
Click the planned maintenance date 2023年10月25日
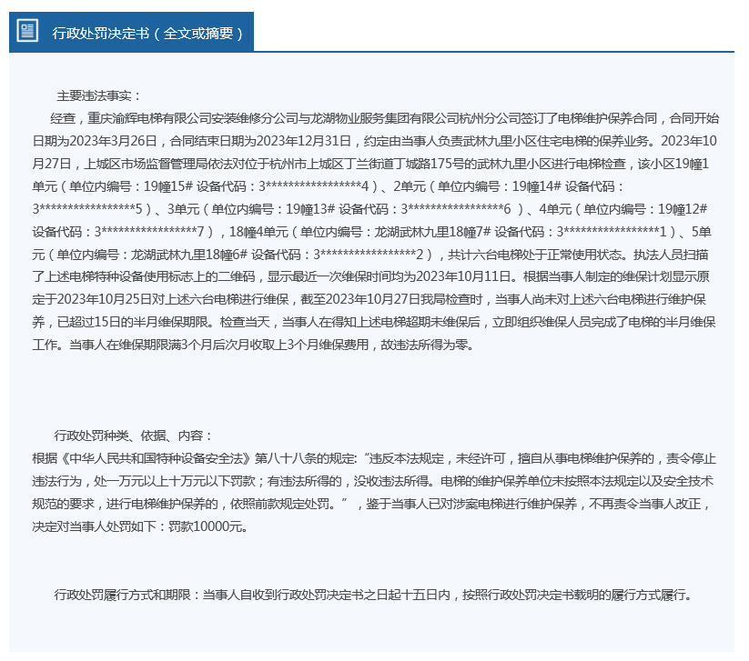coord(105,300)
